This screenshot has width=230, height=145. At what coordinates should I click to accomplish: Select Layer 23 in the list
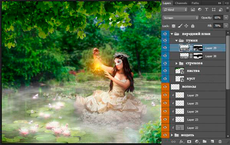[197, 120]
